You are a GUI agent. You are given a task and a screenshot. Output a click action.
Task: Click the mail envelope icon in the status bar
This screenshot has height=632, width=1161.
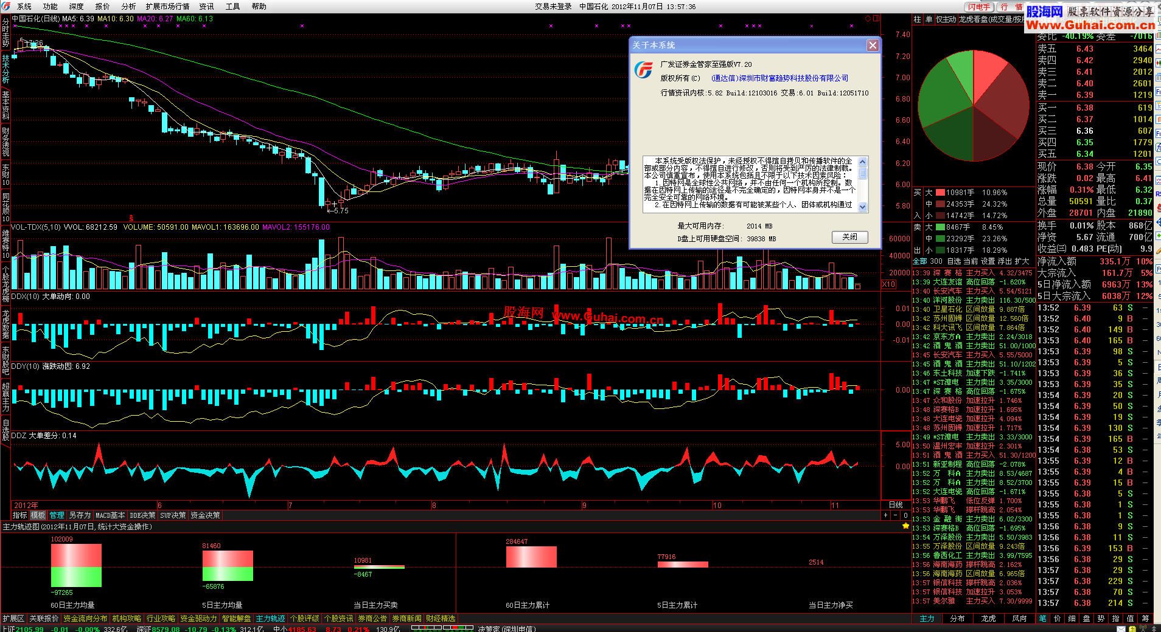(1121, 629)
